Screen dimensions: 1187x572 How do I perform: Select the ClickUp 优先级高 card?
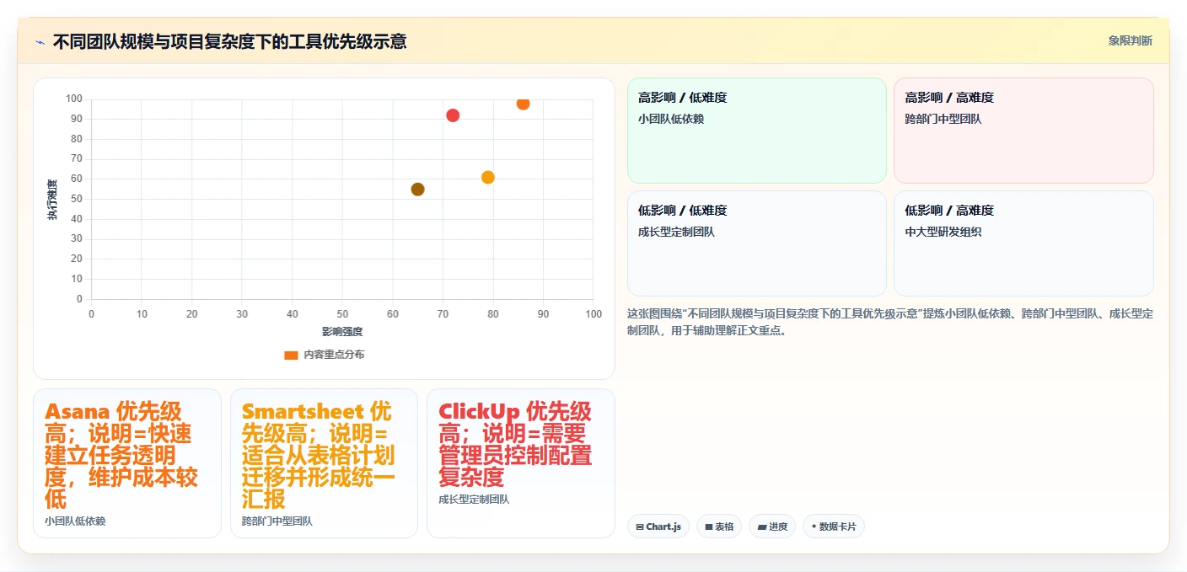click(x=521, y=463)
